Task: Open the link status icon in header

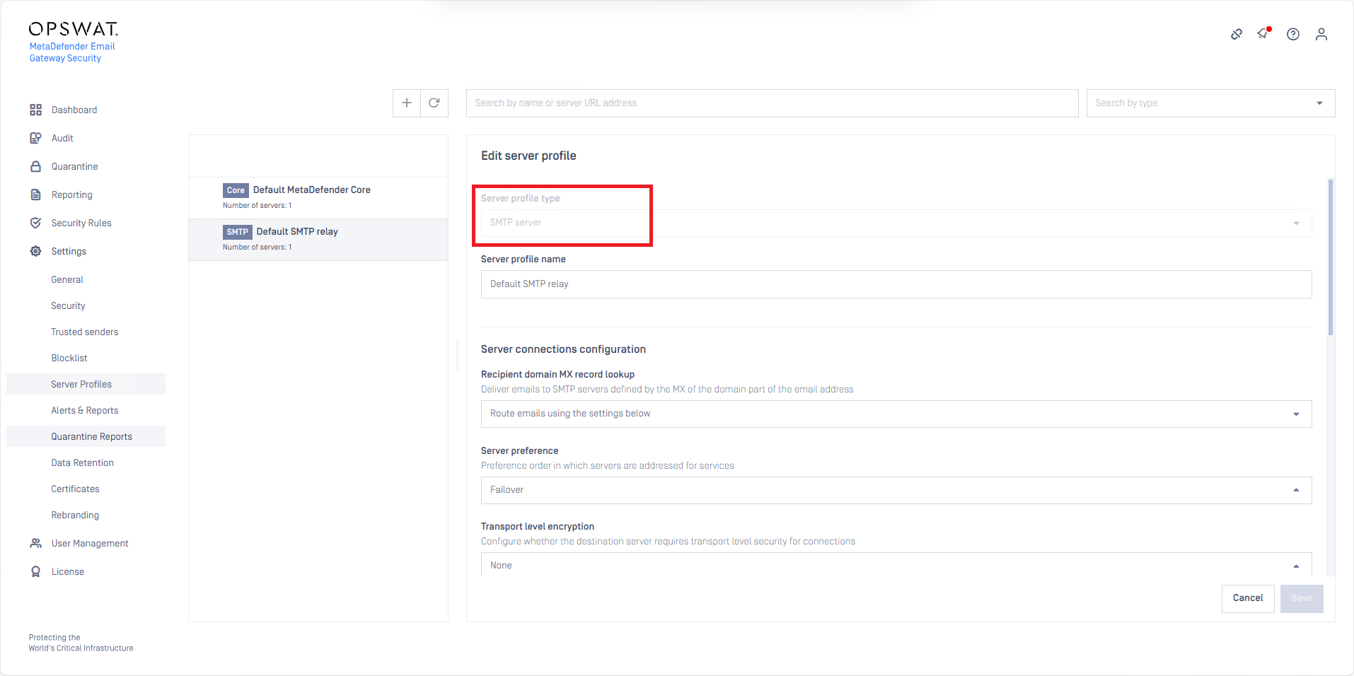Action: [x=1236, y=34]
